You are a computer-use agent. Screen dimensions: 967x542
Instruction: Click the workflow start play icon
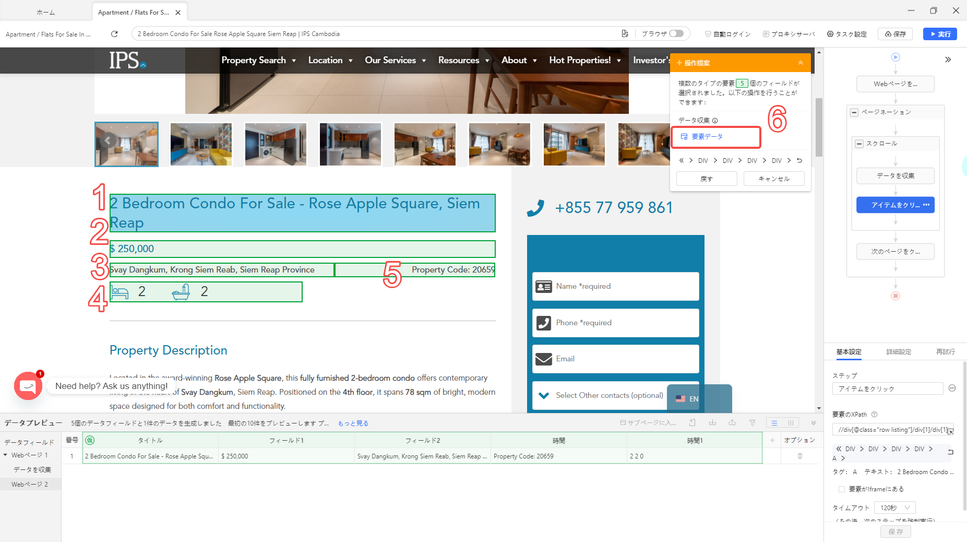coord(896,57)
